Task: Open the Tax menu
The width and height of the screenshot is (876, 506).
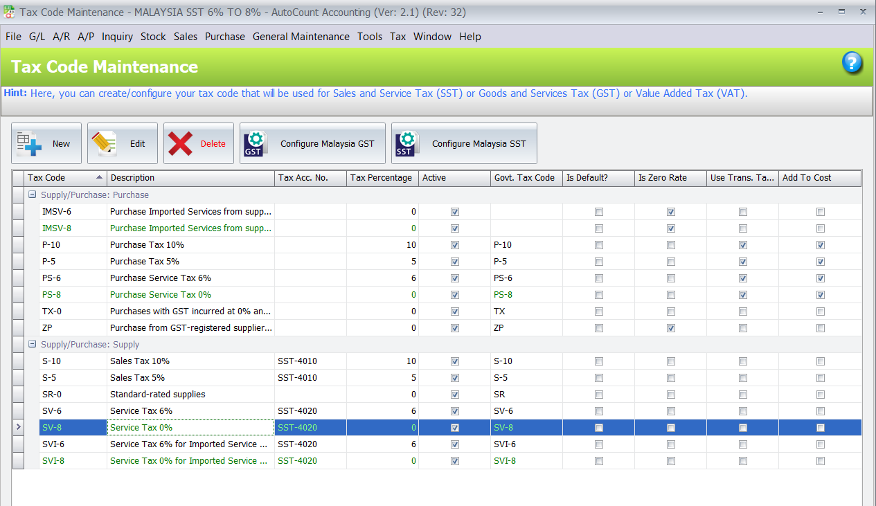Action: click(x=397, y=37)
